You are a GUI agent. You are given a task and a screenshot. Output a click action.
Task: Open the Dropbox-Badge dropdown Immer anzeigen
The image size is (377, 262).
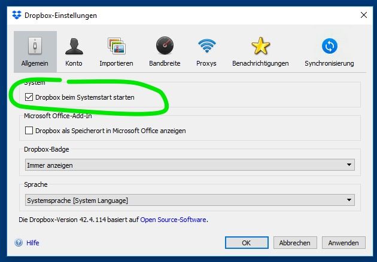(x=190, y=165)
